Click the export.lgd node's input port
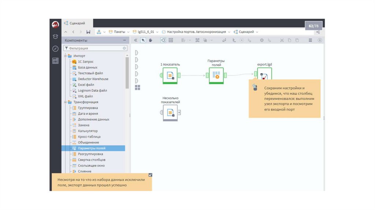The image size is (375, 210). click(x=255, y=74)
